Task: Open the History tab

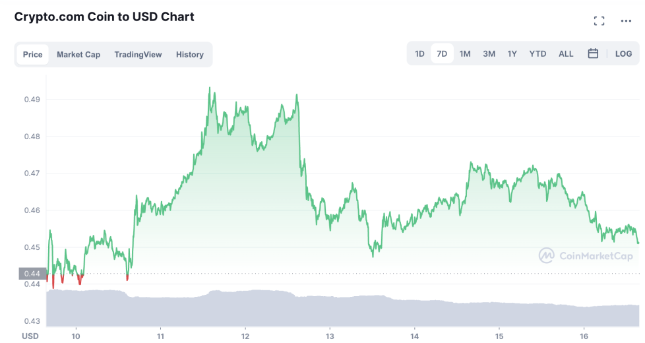Action: pos(190,54)
